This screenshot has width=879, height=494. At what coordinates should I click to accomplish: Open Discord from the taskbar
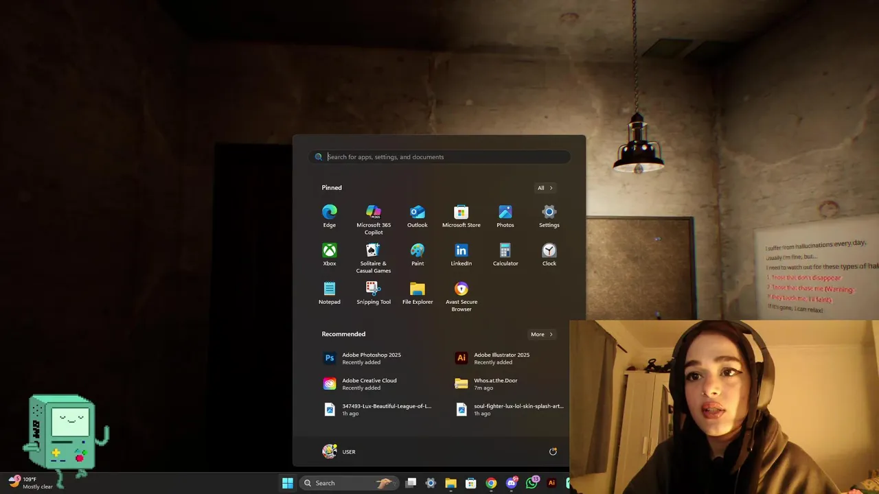[511, 483]
